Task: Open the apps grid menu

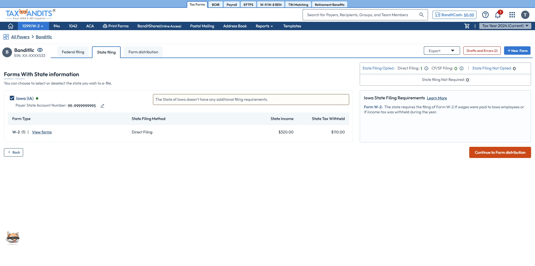Action: (x=512, y=15)
